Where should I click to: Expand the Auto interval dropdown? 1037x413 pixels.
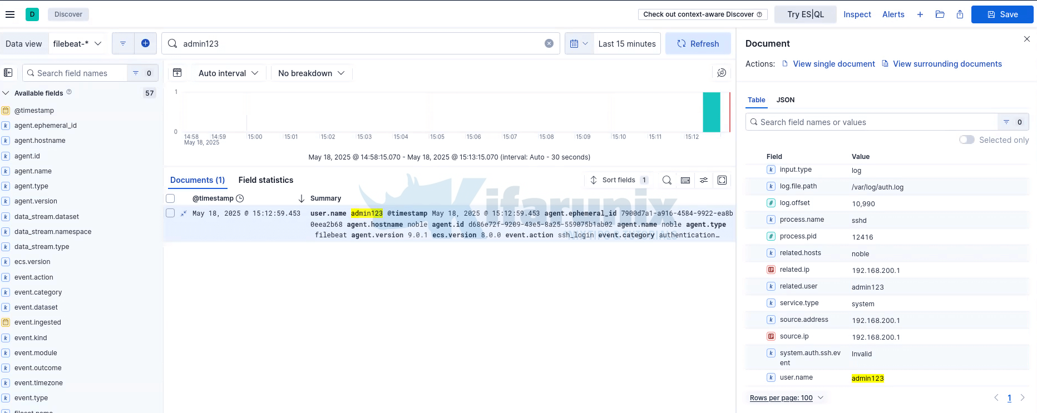click(x=228, y=73)
